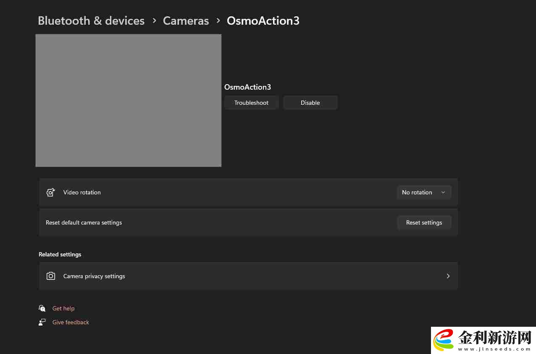The height and width of the screenshot is (354, 536).
Task: Navigate to Cameras breadcrumb
Action: pos(186,21)
